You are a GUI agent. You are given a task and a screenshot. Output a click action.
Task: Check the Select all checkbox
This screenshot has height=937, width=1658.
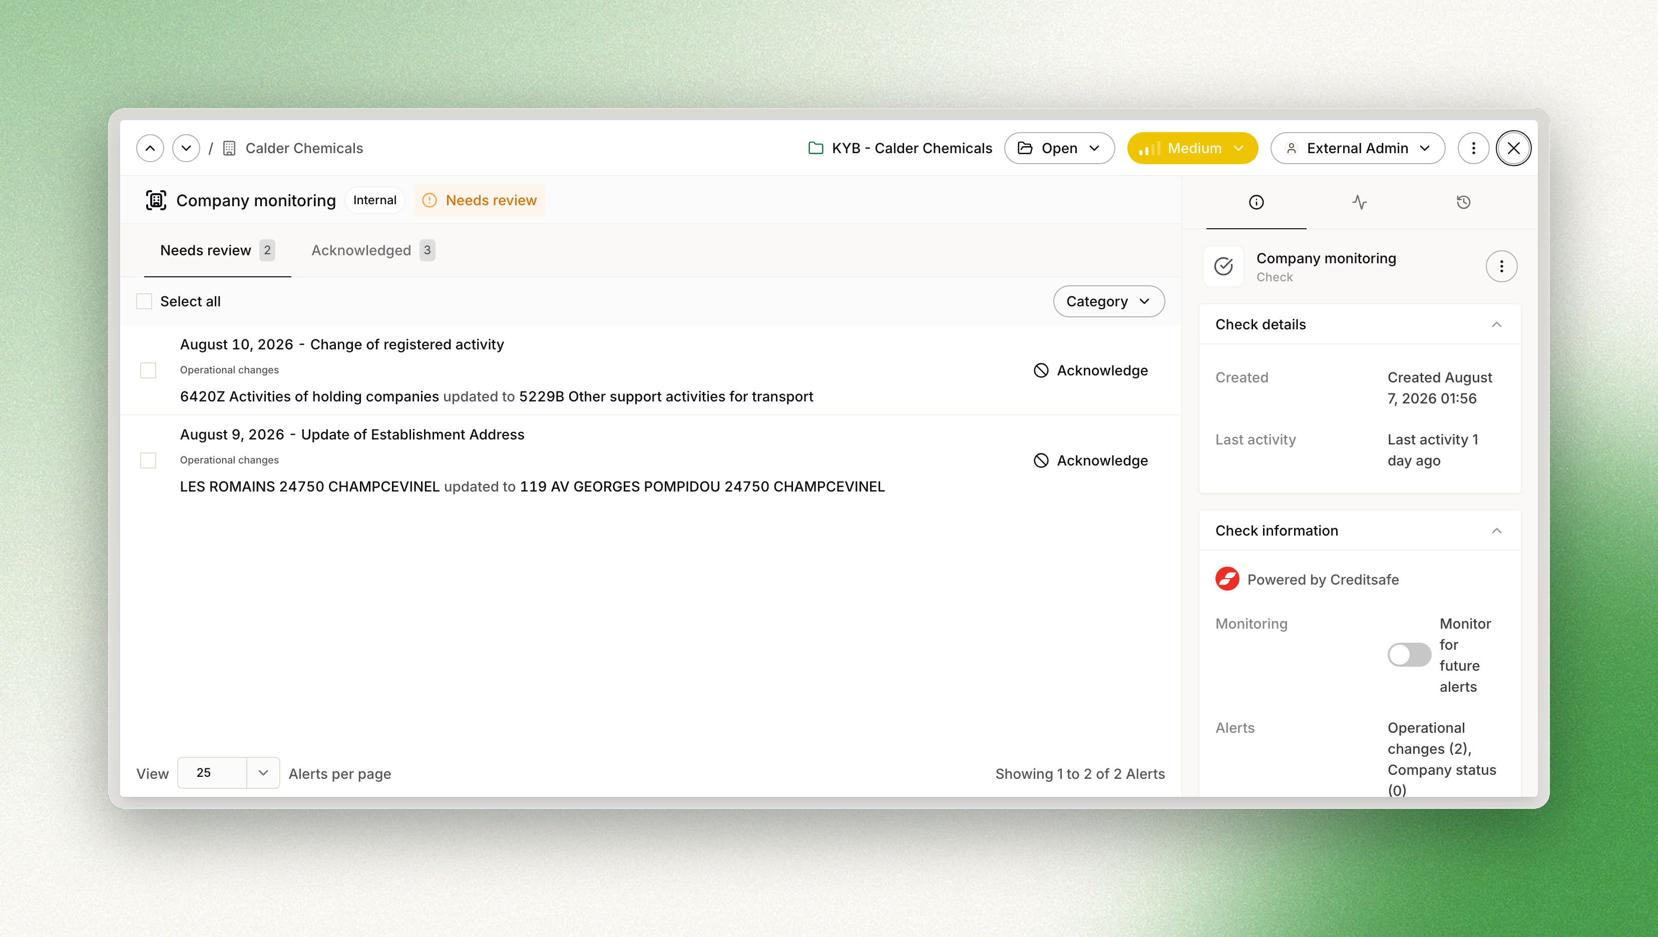144,301
